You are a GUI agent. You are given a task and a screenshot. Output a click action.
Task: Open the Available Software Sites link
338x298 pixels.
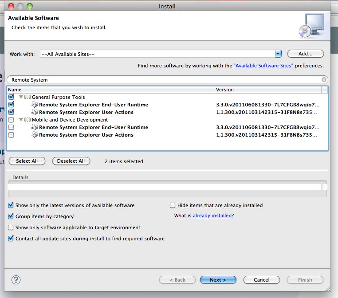(263, 66)
